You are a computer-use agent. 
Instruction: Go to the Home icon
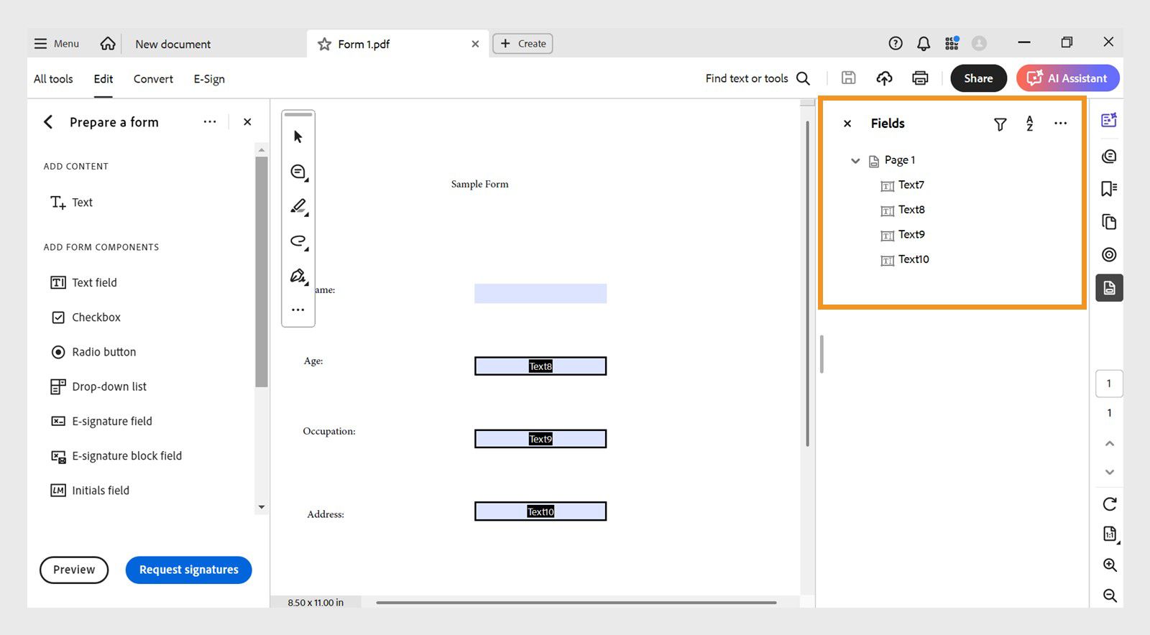(x=108, y=44)
